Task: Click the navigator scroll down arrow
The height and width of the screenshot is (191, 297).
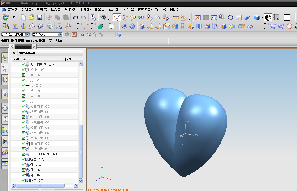Action: (81, 181)
